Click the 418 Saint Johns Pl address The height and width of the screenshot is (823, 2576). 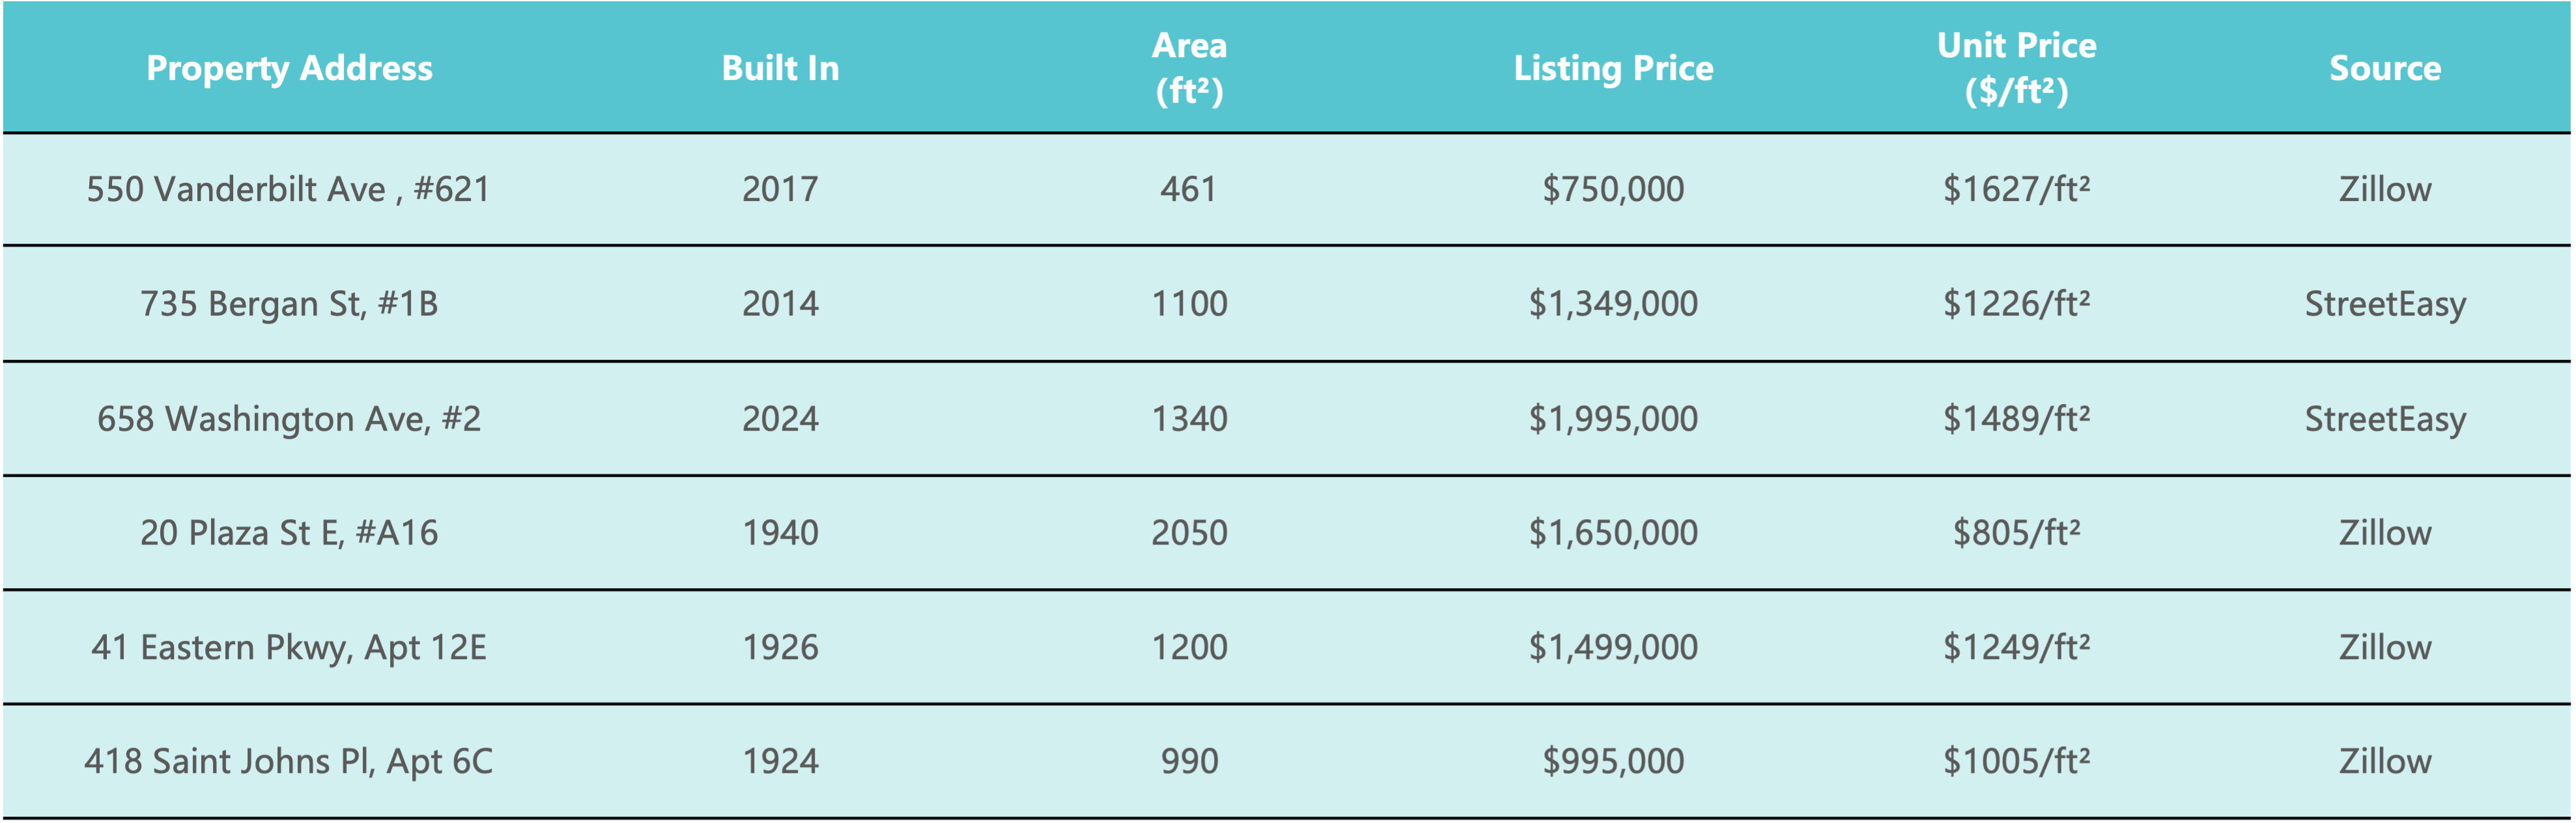tap(289, 761)
